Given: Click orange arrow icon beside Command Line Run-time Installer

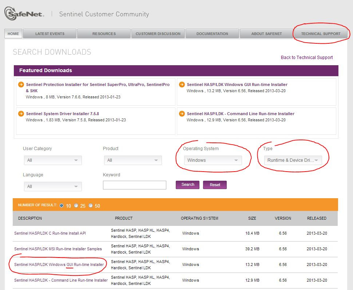Looking at the screenshot, I should pyautogui.click(x=182, y=114).
